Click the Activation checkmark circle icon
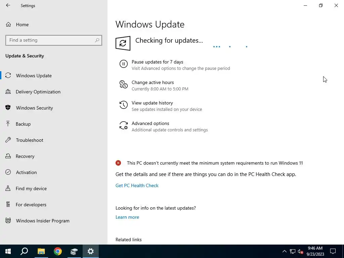 8,172
